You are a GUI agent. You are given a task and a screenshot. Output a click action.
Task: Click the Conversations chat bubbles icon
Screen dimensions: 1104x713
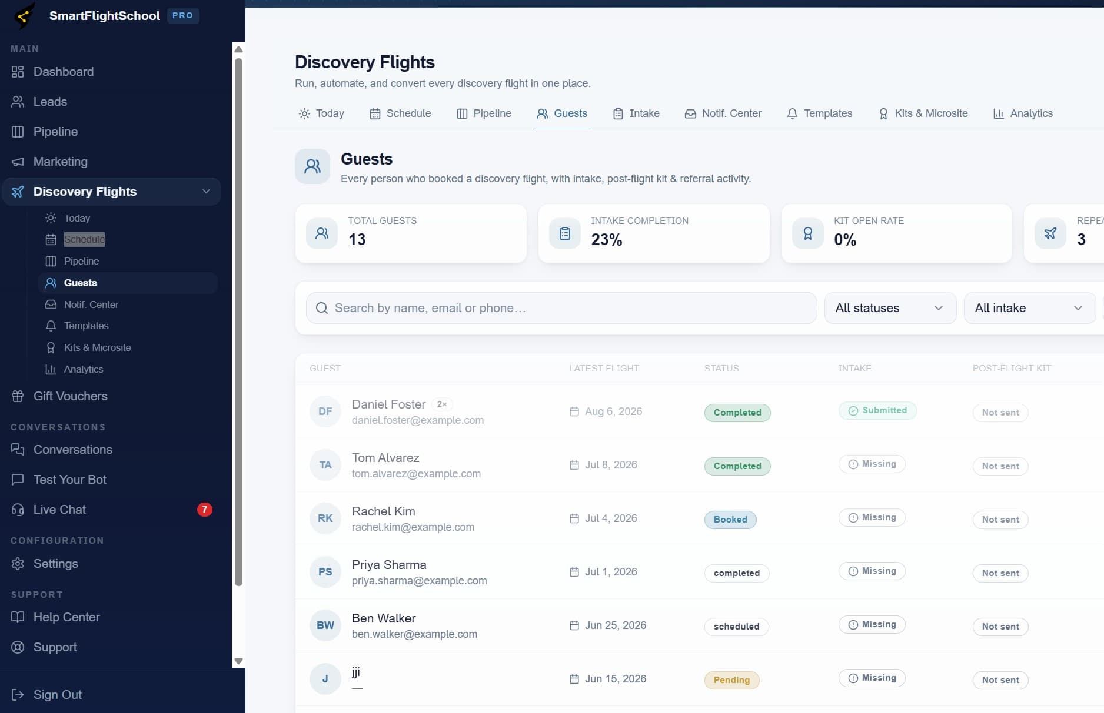[18, 450]
